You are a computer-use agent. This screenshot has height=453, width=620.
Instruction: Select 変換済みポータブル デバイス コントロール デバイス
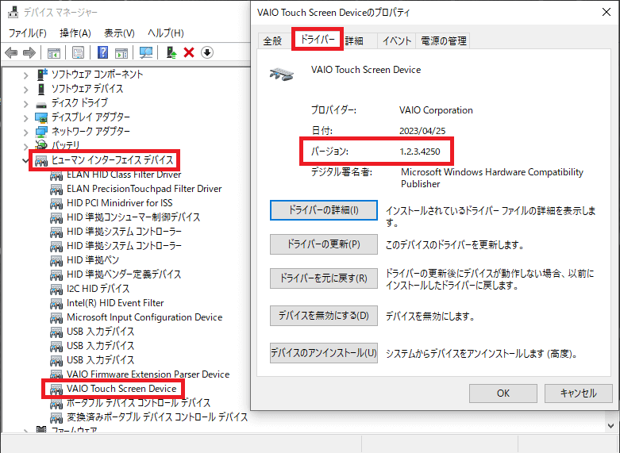point(157,417)
